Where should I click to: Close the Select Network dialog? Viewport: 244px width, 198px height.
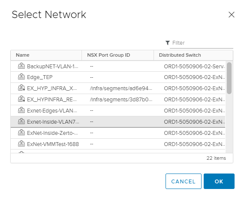231,15
